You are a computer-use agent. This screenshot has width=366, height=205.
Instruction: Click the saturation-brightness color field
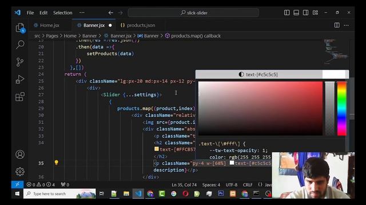tap(260, 108)
